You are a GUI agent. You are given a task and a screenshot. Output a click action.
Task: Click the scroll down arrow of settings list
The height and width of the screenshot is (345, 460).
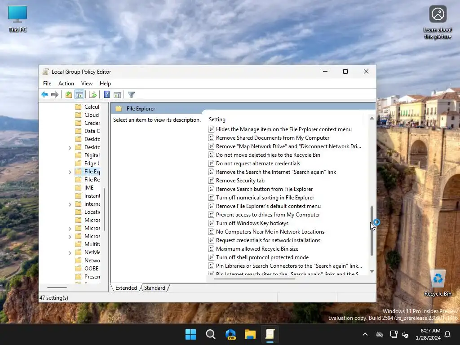pos(372,271)
